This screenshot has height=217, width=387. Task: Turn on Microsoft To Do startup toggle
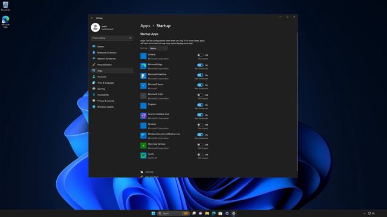click(x=200, y=95)
